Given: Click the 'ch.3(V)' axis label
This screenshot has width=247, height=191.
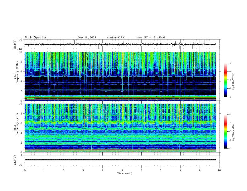Looking at the screenshot, I should tap(15, 160).
